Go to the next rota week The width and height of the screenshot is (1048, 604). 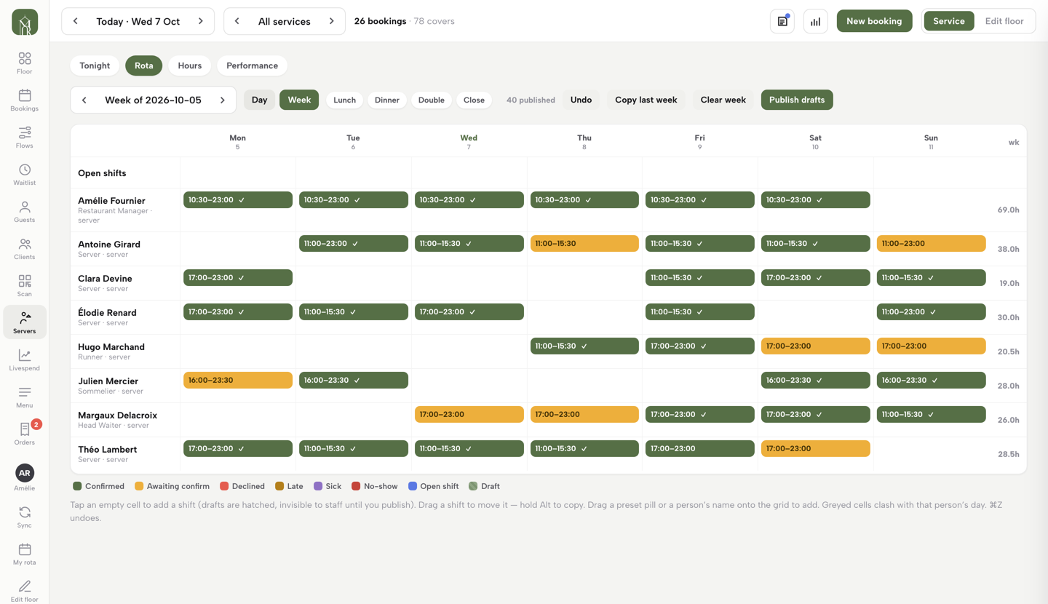coord(223,100)
